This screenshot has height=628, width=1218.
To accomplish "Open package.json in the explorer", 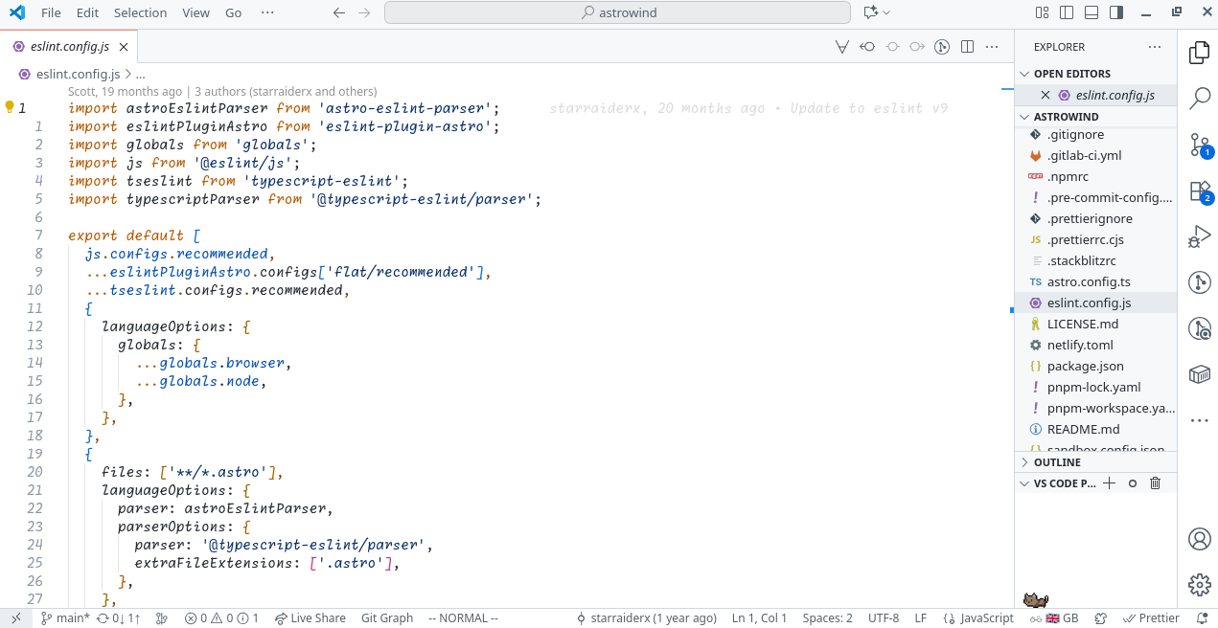I will (x=1096, y=366).
